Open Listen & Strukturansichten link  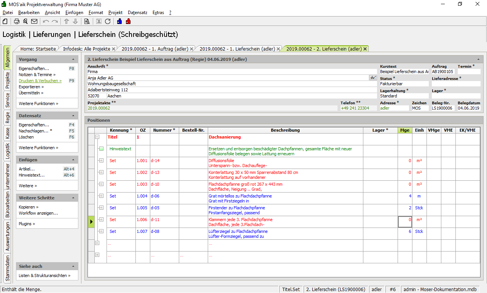(44, 275)
